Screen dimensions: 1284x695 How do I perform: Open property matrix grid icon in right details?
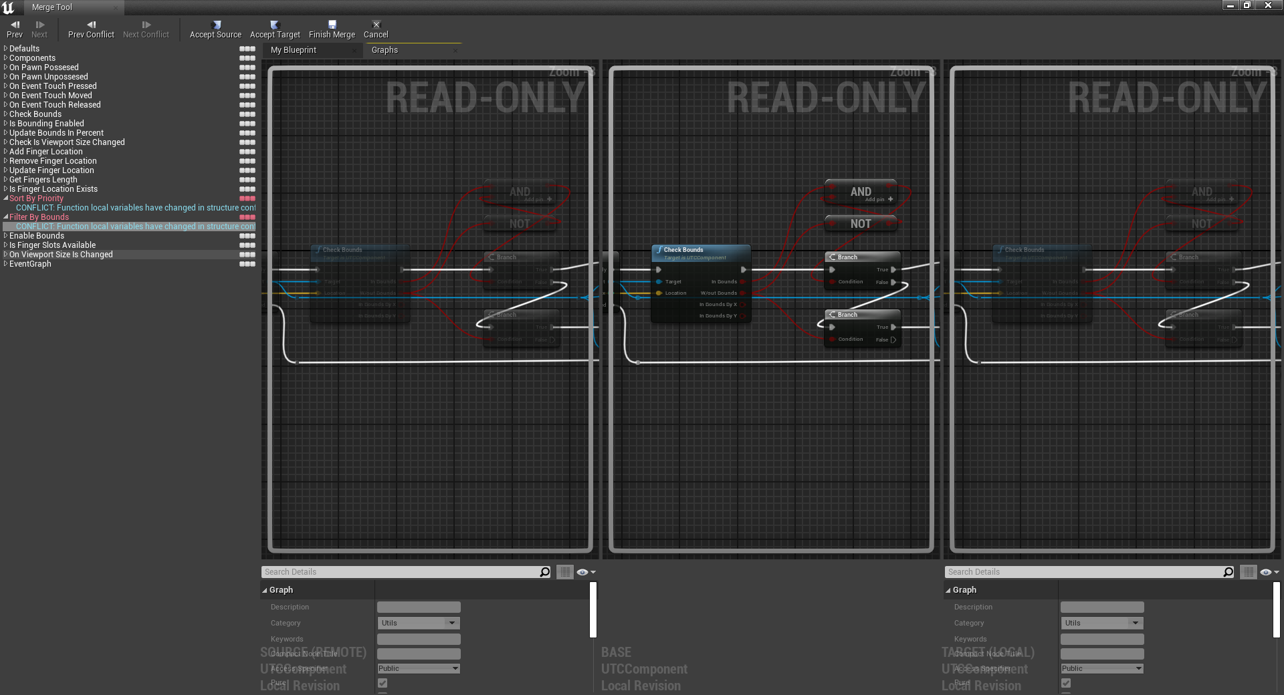(x=1248, y=572)
